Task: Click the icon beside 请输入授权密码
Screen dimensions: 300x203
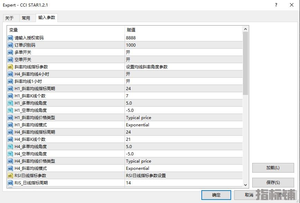Action: click(10, 38)
